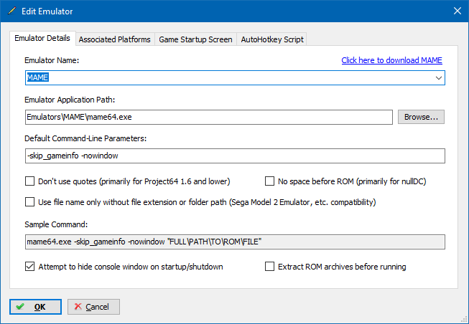Expand the Emulator Name dropdown arrow
469x324 pixels.
point(439,78)
